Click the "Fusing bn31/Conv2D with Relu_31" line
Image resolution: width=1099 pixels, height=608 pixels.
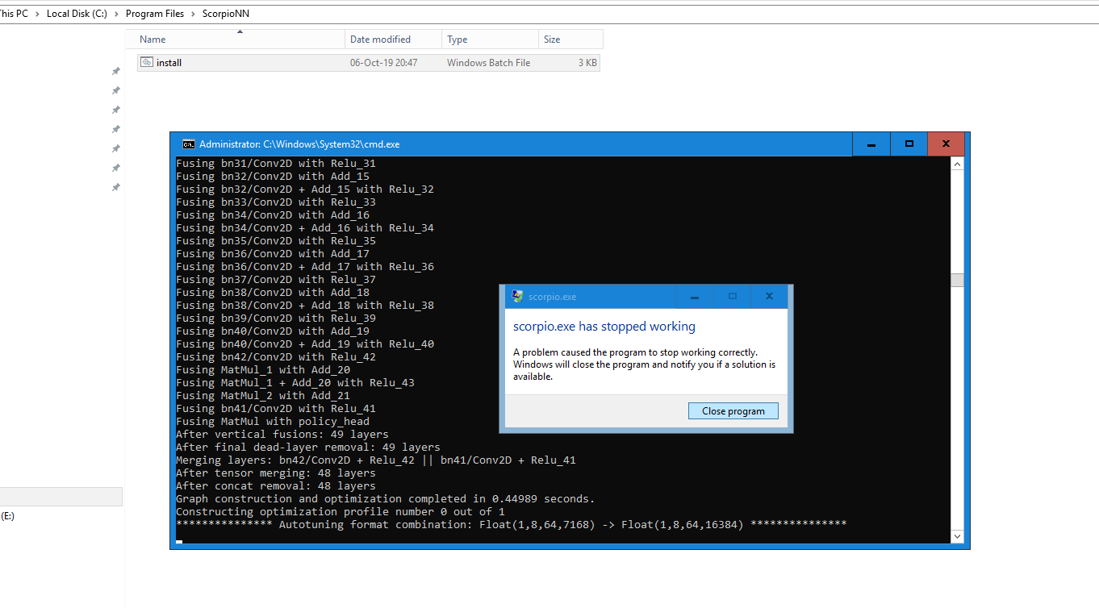pyautogui.click(x=275, y=163)
